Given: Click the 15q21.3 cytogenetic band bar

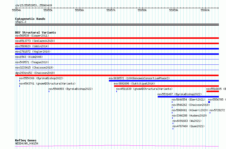Looking at the screenshot, I should point(117,25).
